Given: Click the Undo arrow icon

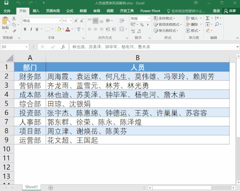Looking at the screenshot, I should point(18,3).
